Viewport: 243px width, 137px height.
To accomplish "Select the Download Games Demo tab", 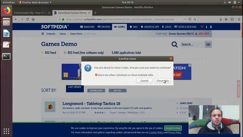I will [72, 13].
